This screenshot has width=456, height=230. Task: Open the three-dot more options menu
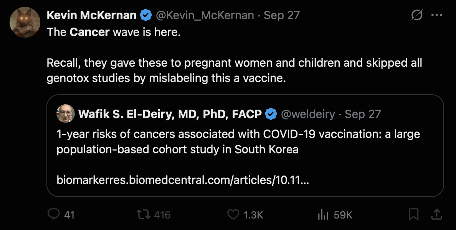(x=437, y=16)
